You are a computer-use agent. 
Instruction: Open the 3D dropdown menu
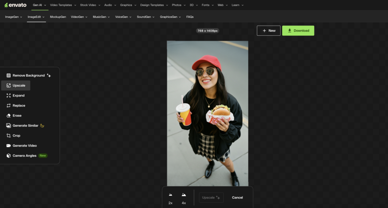click(x=194, y=5)
